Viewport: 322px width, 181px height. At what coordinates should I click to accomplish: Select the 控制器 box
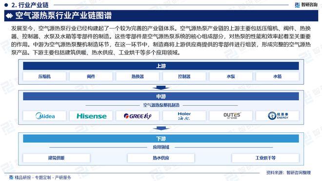[184, 76]
